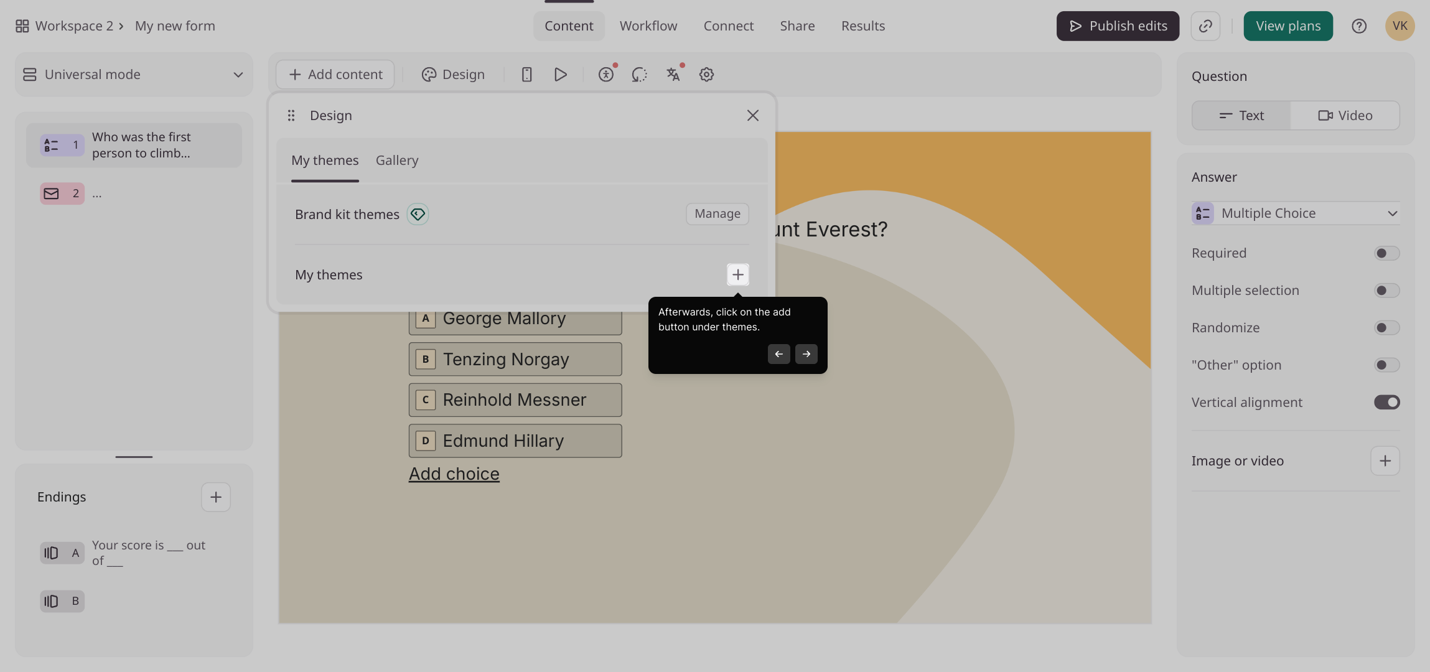Click Publish edits button
The width and height of the screenshot is (1430, 672).
tap(1118, 26)
